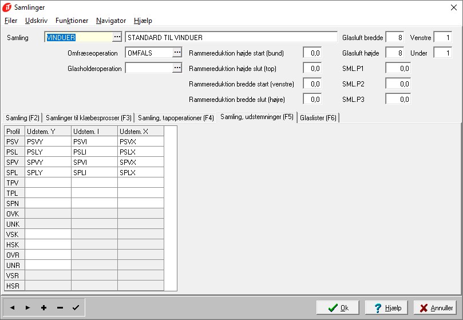463x320 pixels.
Task: Click Rammereduktion bredde slut (højre) field
Action: [x=312, y=98]
